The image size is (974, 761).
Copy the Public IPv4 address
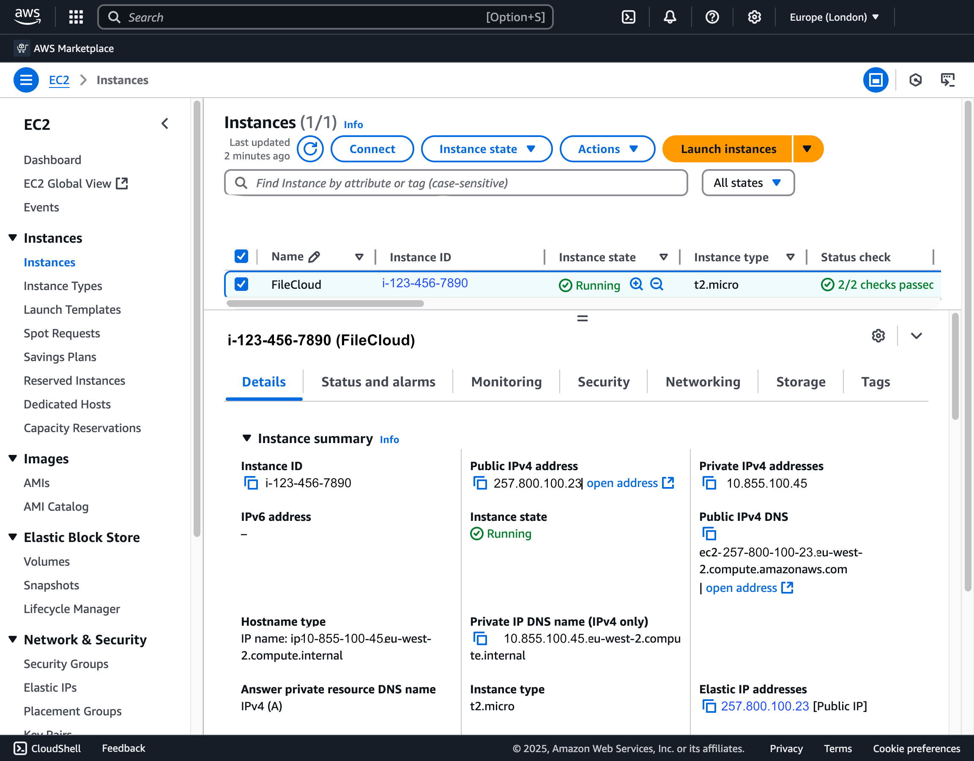(x=480, y=483)
